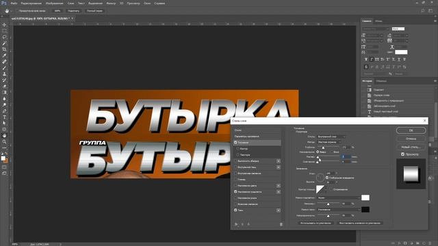Add another Внутренняя тень effect with plus

(x=279, y=167)
